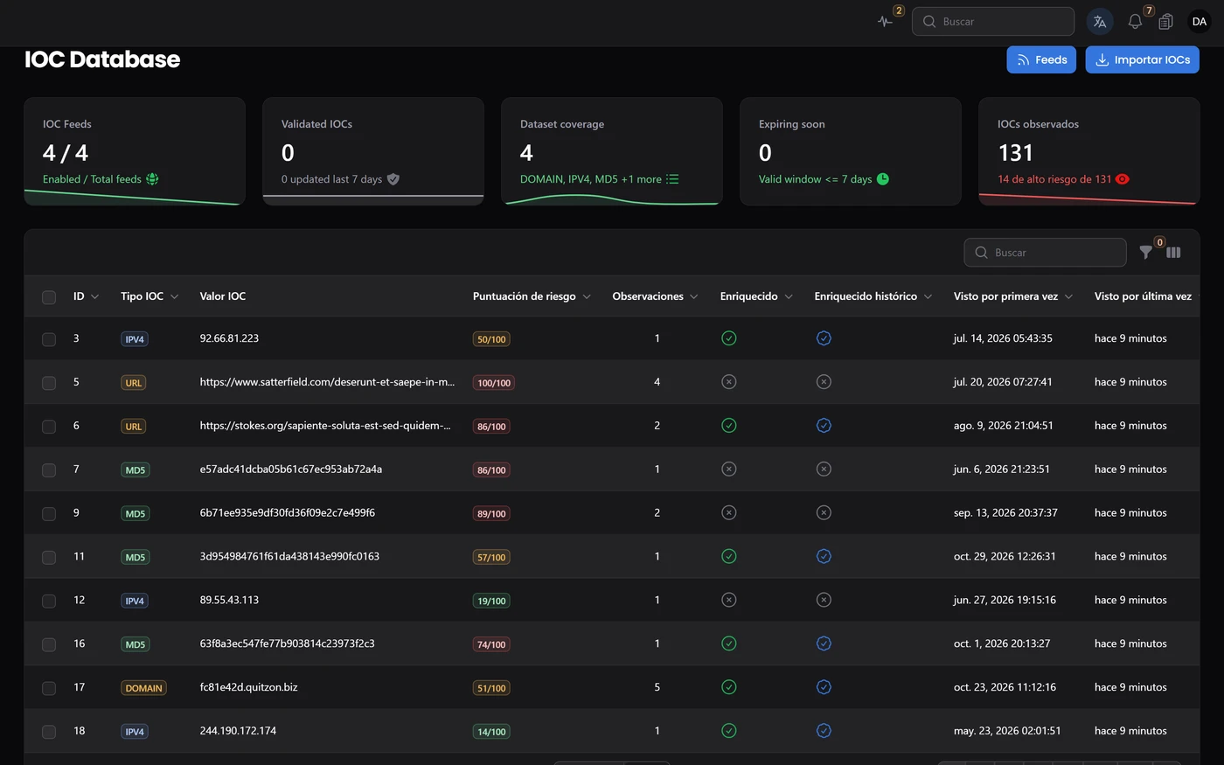The height and width of the screenshot is (765, 1224).
Task: Click date oct. 29, 2026 12:26:31
Action: (x=1005, y=557)
